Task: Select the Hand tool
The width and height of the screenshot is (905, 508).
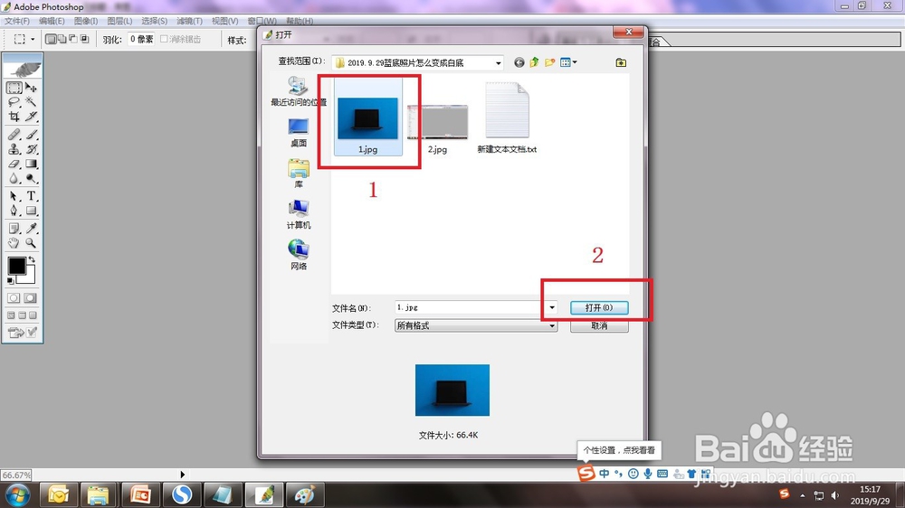Action: pos(14,243)
